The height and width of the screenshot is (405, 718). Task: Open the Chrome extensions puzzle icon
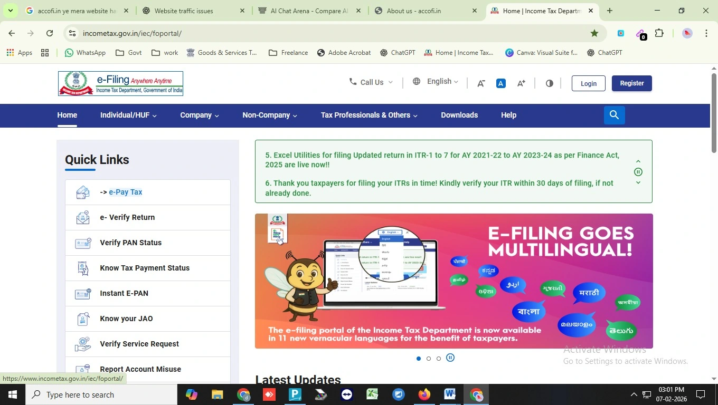click(659, 33)
